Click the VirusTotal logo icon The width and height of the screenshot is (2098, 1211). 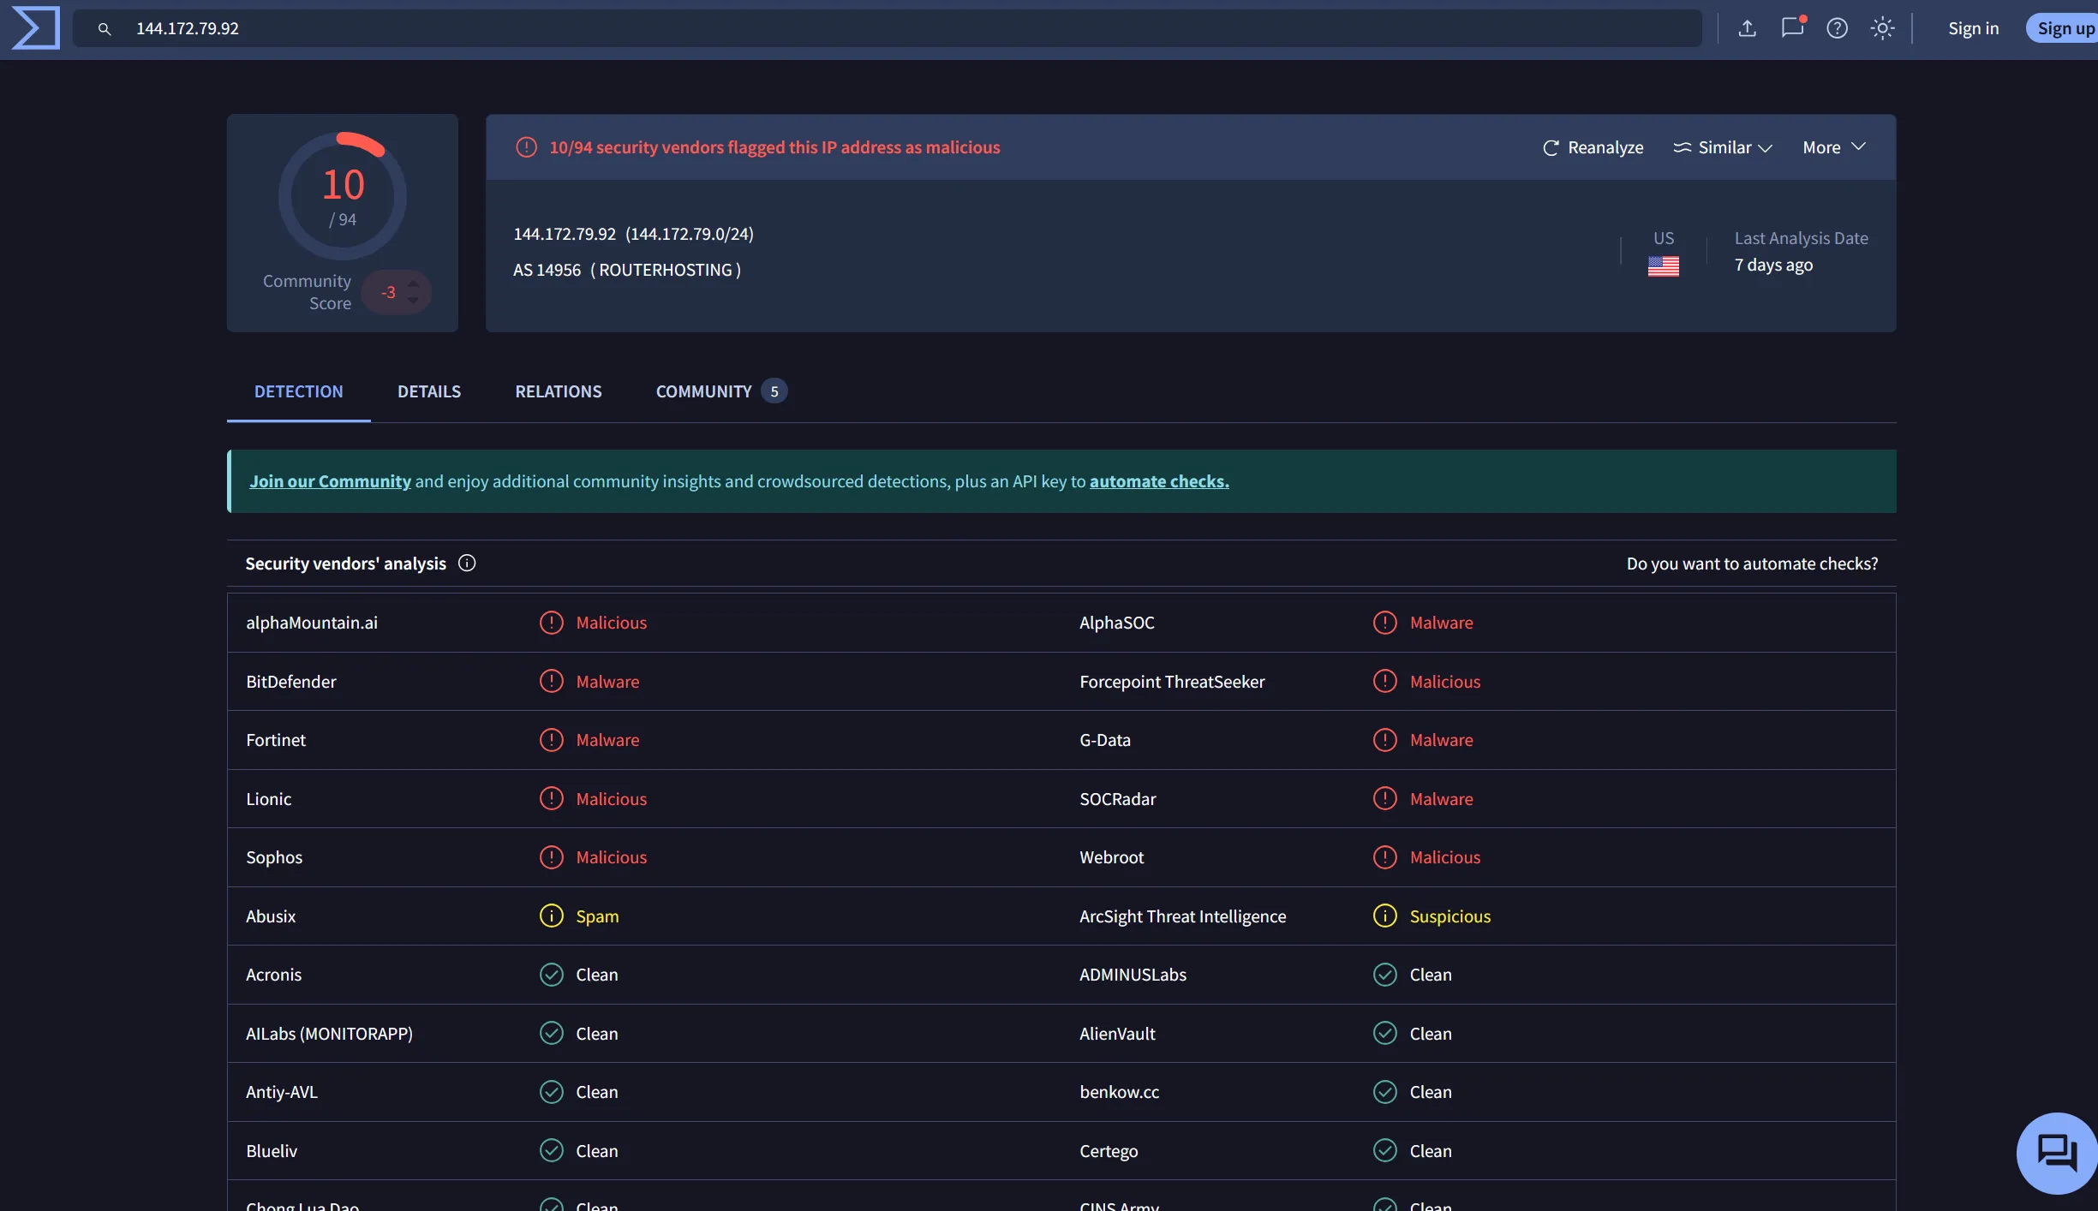(x=35, y=28)
